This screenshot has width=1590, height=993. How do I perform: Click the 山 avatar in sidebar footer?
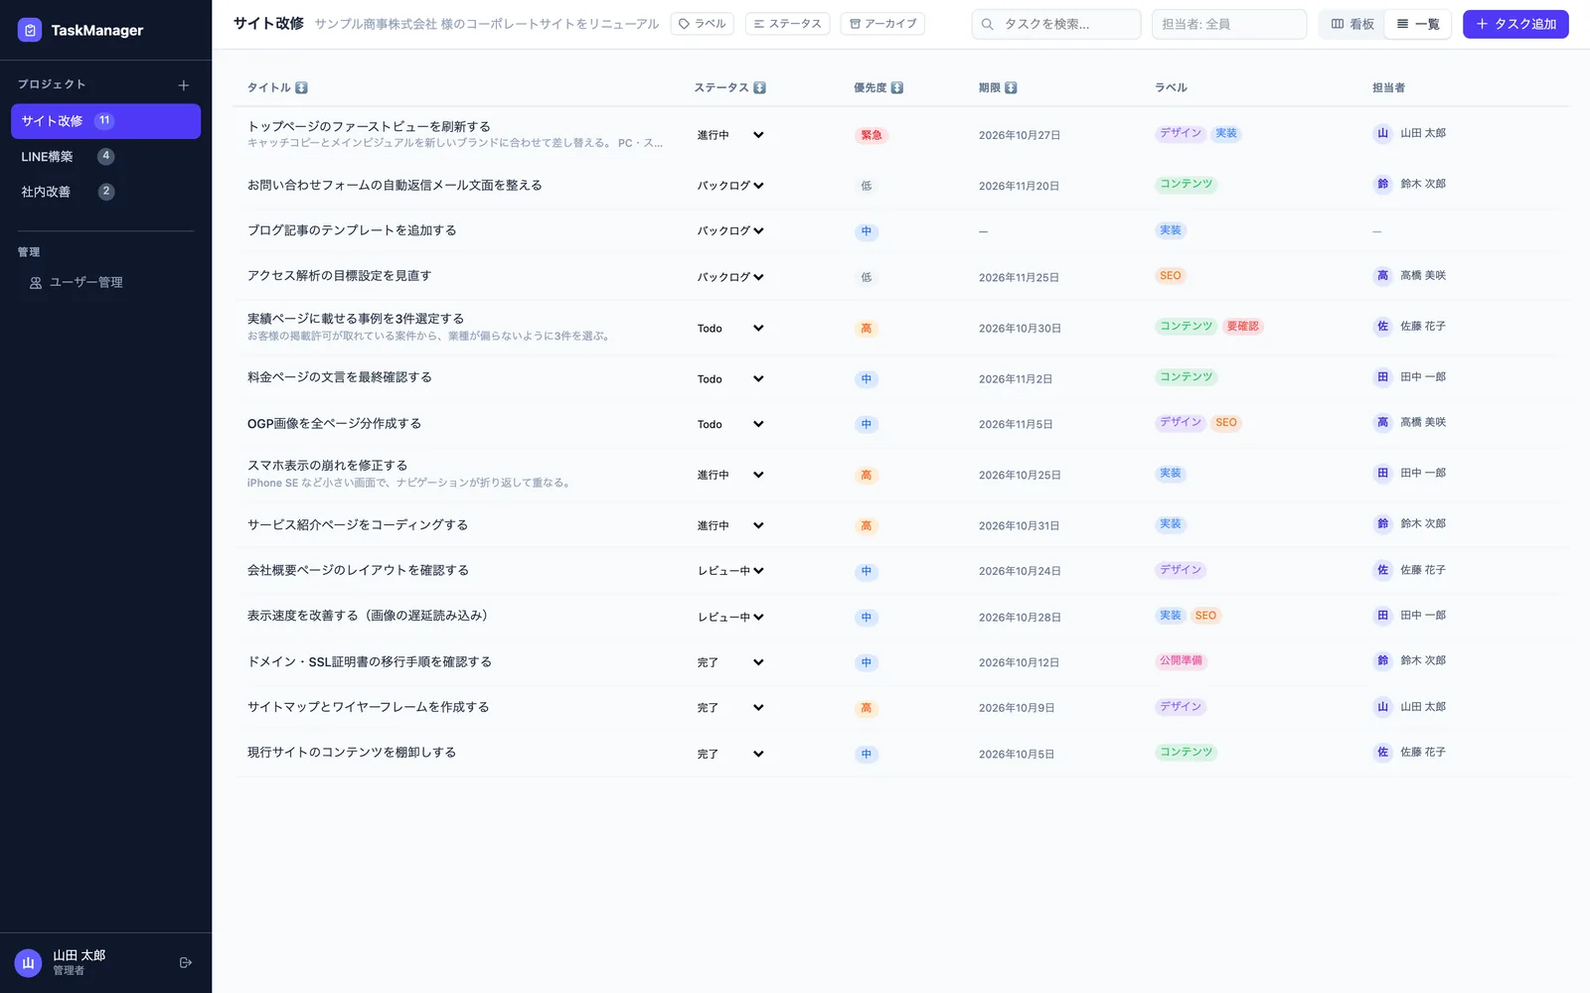28,962
